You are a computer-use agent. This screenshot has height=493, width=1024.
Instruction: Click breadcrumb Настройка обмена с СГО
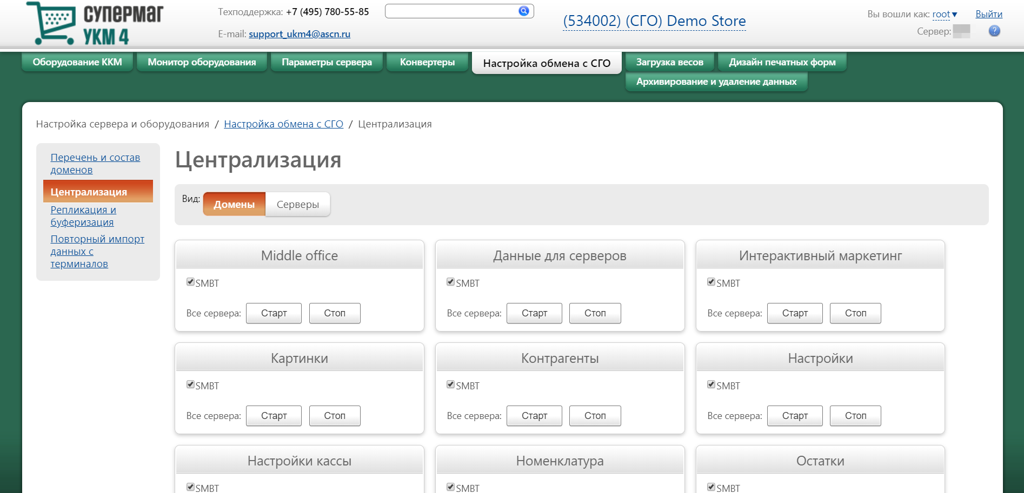click(x=283, y=124)
